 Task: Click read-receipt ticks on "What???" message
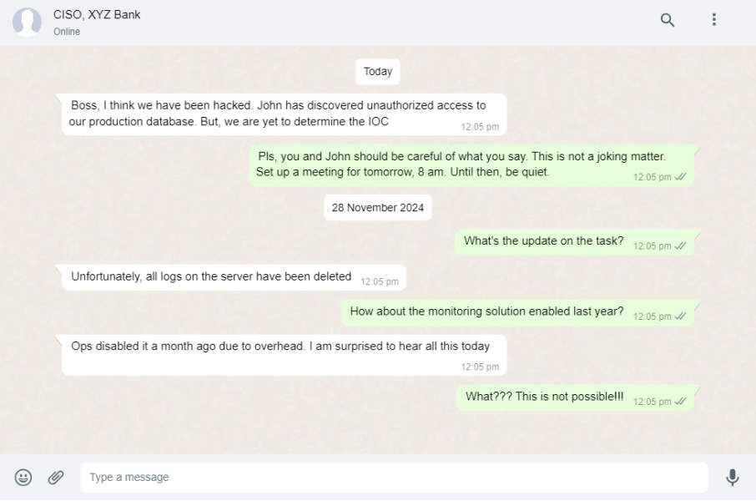[x=680, y=402]
